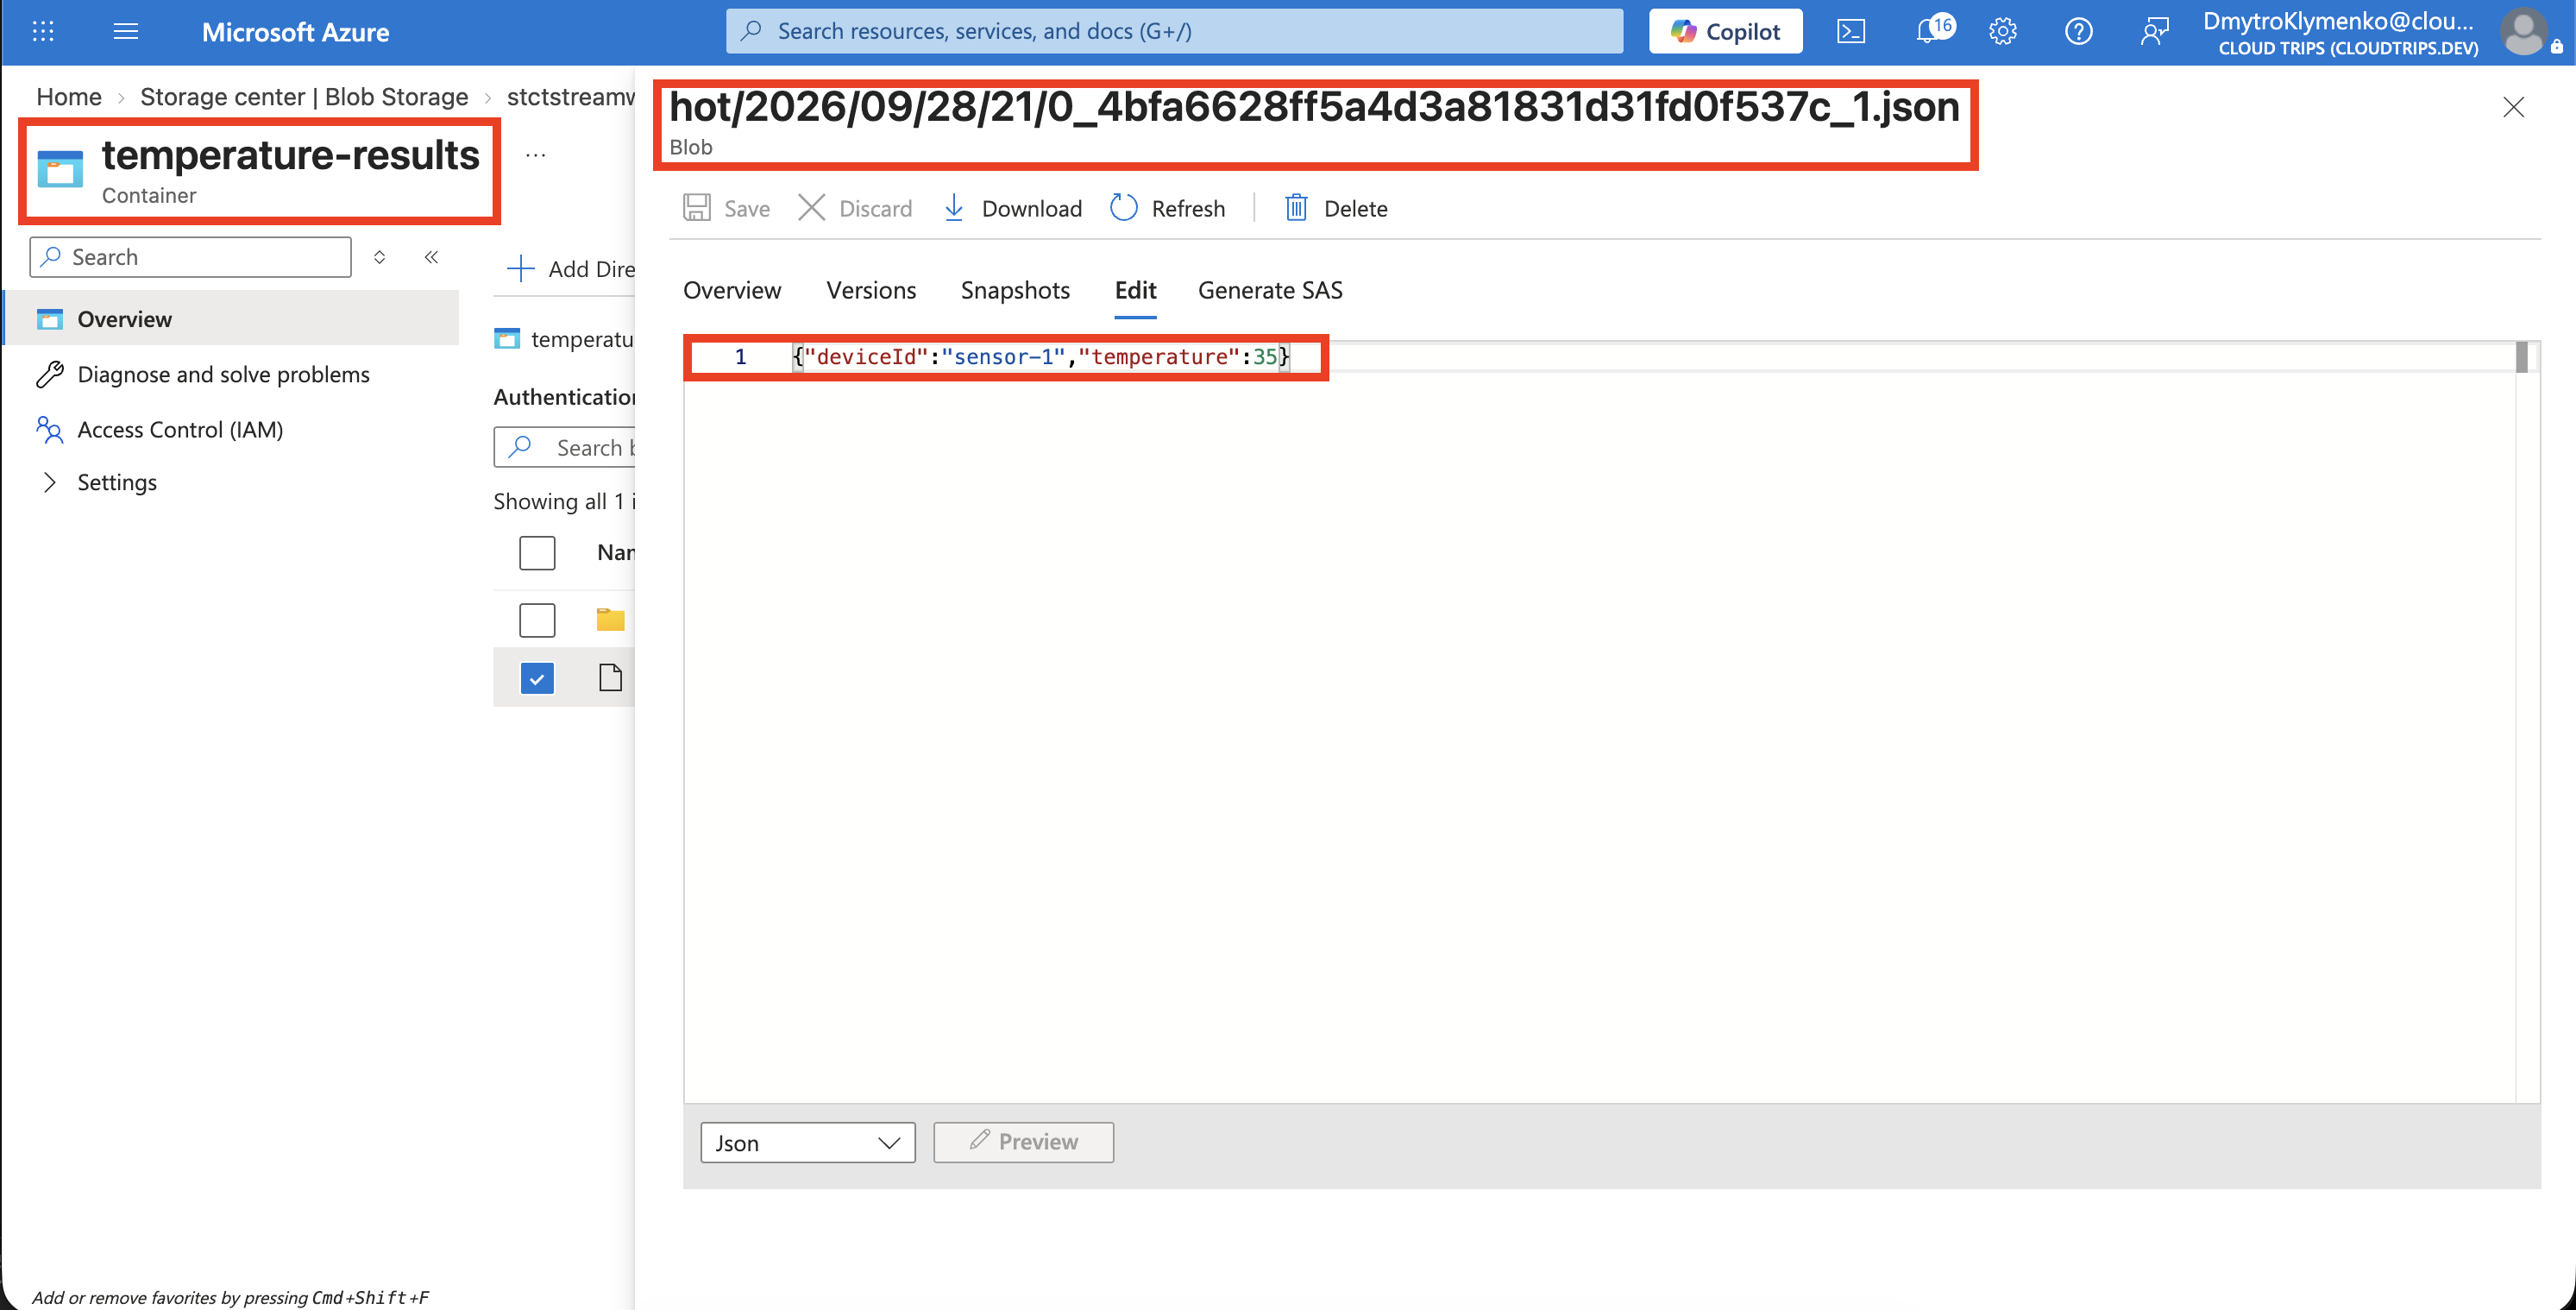This screenshot has height=1310, width=2576.
Task: Focus the sidebar Search field
Action: [190, 257]
